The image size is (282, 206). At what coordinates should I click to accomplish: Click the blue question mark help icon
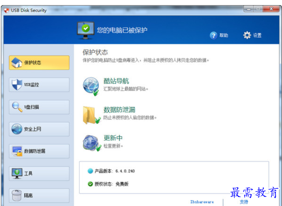click(213, 35)
